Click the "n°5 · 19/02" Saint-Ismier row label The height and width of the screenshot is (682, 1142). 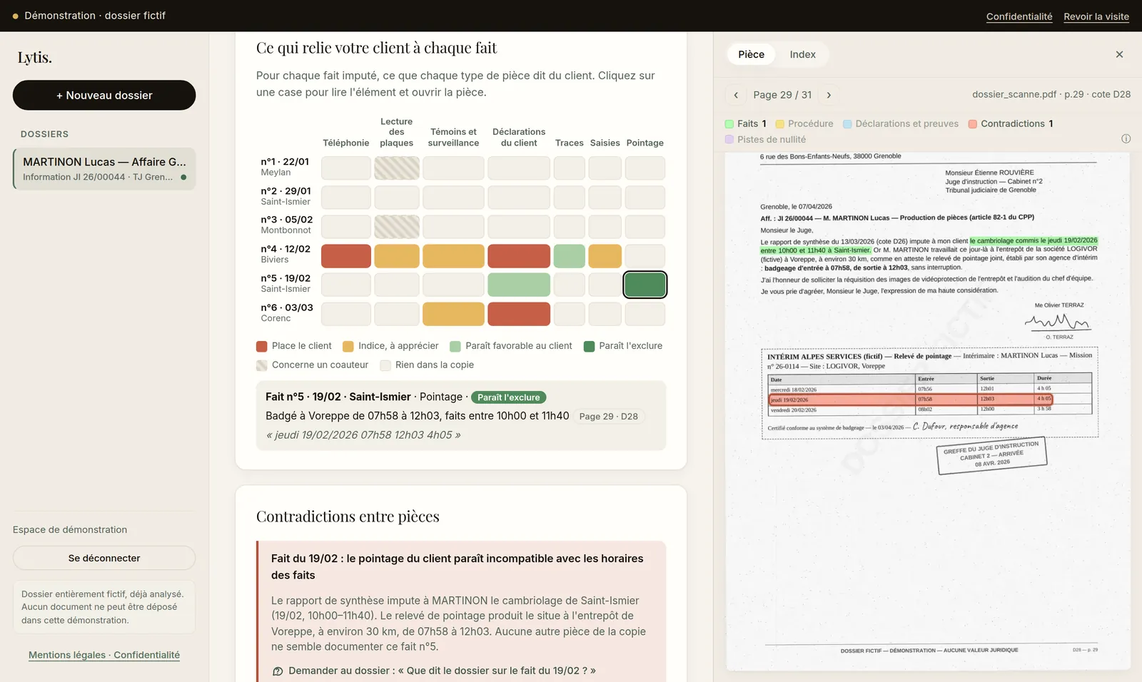[285, 283]
